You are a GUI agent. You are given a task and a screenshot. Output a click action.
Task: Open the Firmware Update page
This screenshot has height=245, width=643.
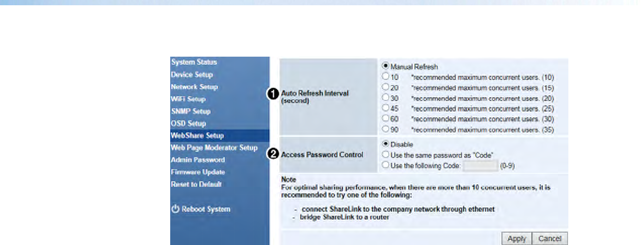click(x=198, y=172)
